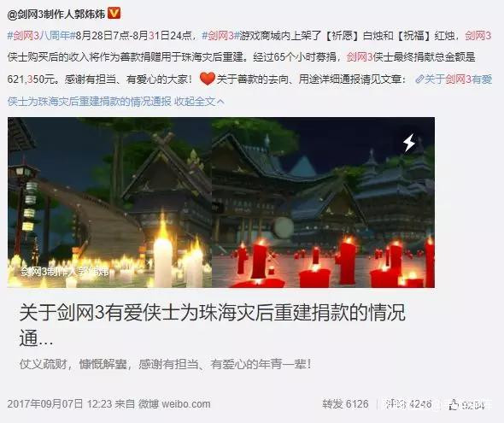Open the article headline 关于剑网3有爱侠士为珠海灾后重建捐款
This screenshot has height=423, width=504.
coord(212,326)
